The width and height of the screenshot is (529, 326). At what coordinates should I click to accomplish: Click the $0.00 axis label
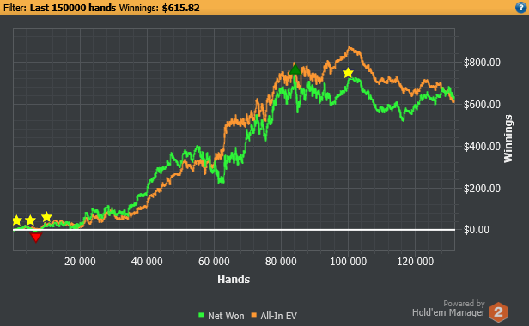477,230
